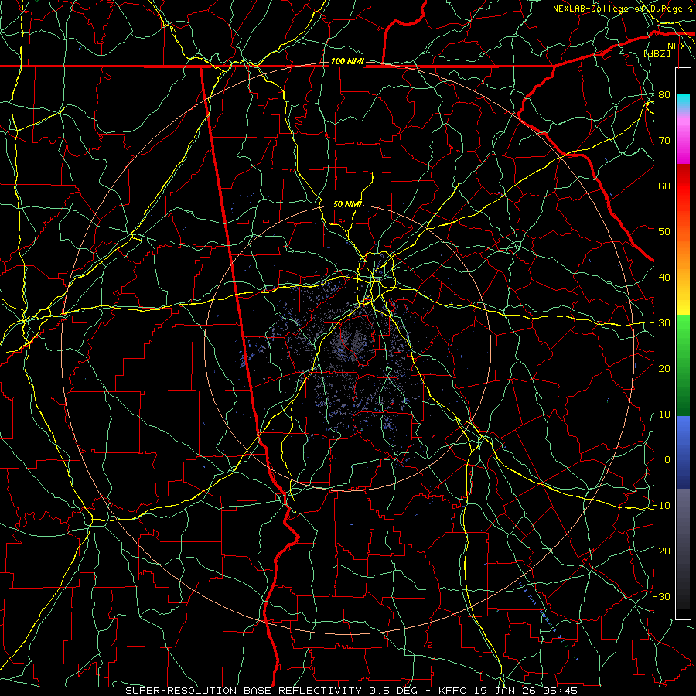Click "SUPER-RESOLUTION BASE REFLECTIVITY" caption text
696x696 pixels.
click(x=244, y=691)
